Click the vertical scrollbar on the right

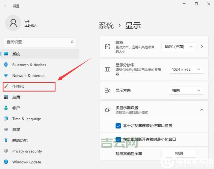click(213, 100)
